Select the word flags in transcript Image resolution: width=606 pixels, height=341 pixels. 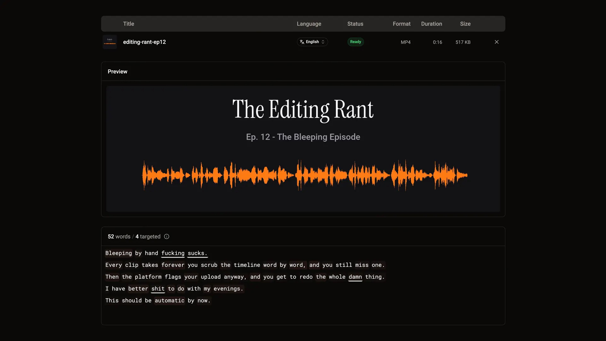coord(173,277)
